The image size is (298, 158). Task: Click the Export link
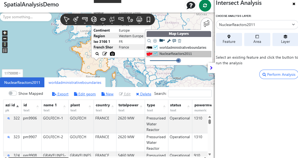(60, 94)
